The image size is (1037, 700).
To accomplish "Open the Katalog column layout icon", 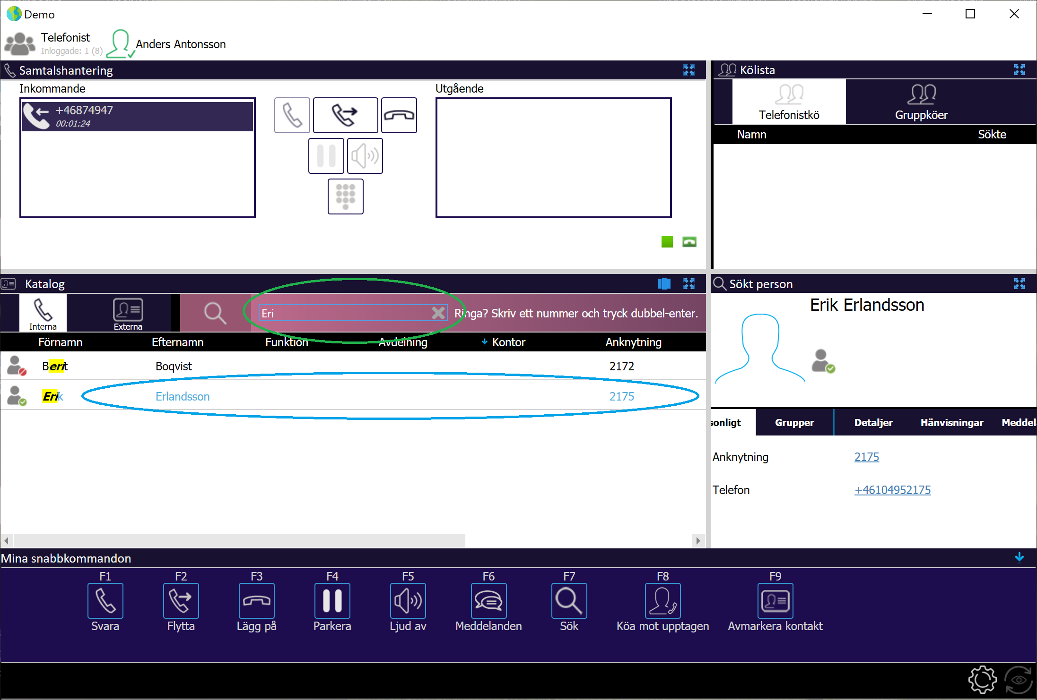I will click(x=664, y=283).
